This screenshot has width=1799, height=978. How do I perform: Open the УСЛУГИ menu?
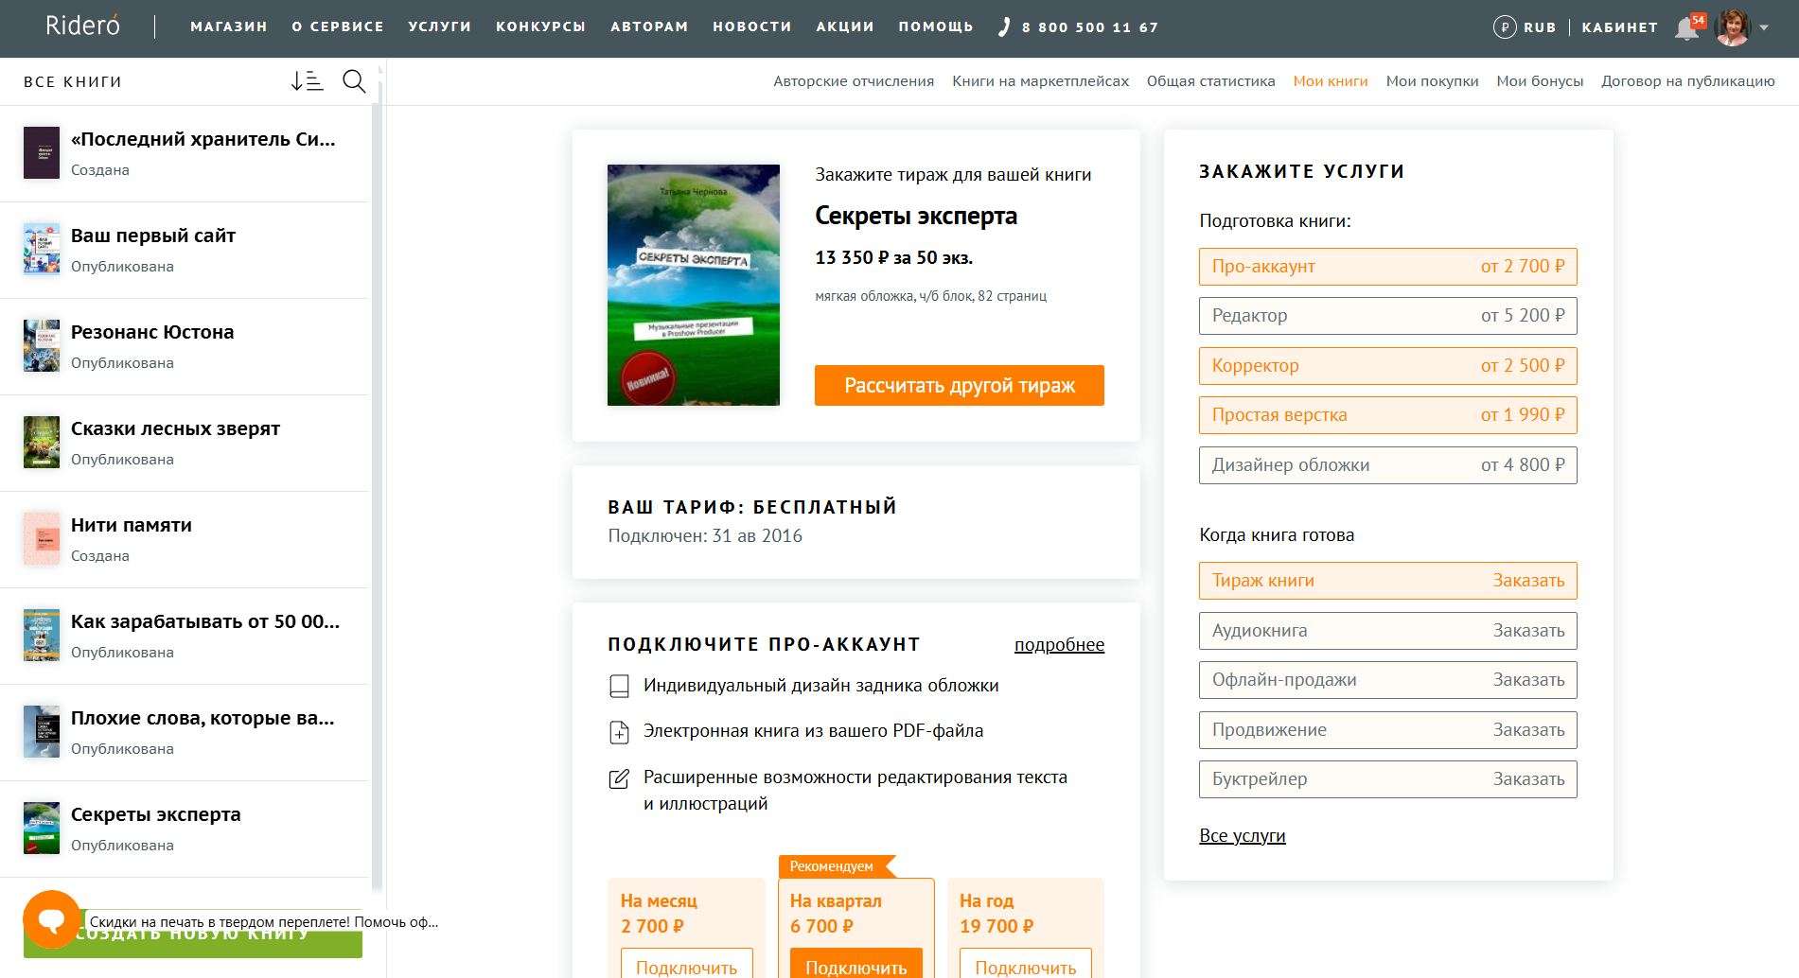pos(439,26)
